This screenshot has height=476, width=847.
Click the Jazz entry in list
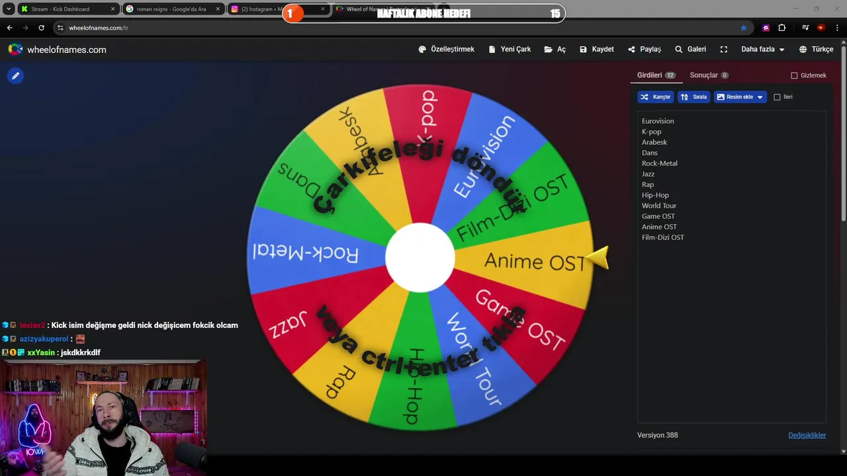pyautogui.click(x=648, y=174)
